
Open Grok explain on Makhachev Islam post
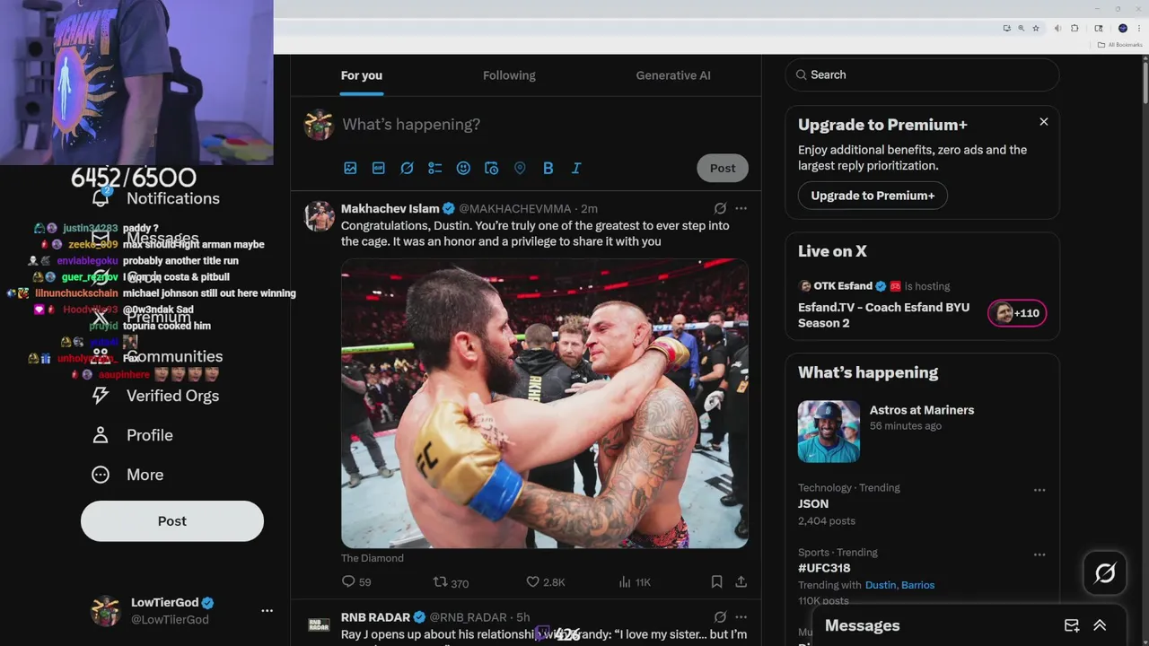720,208
